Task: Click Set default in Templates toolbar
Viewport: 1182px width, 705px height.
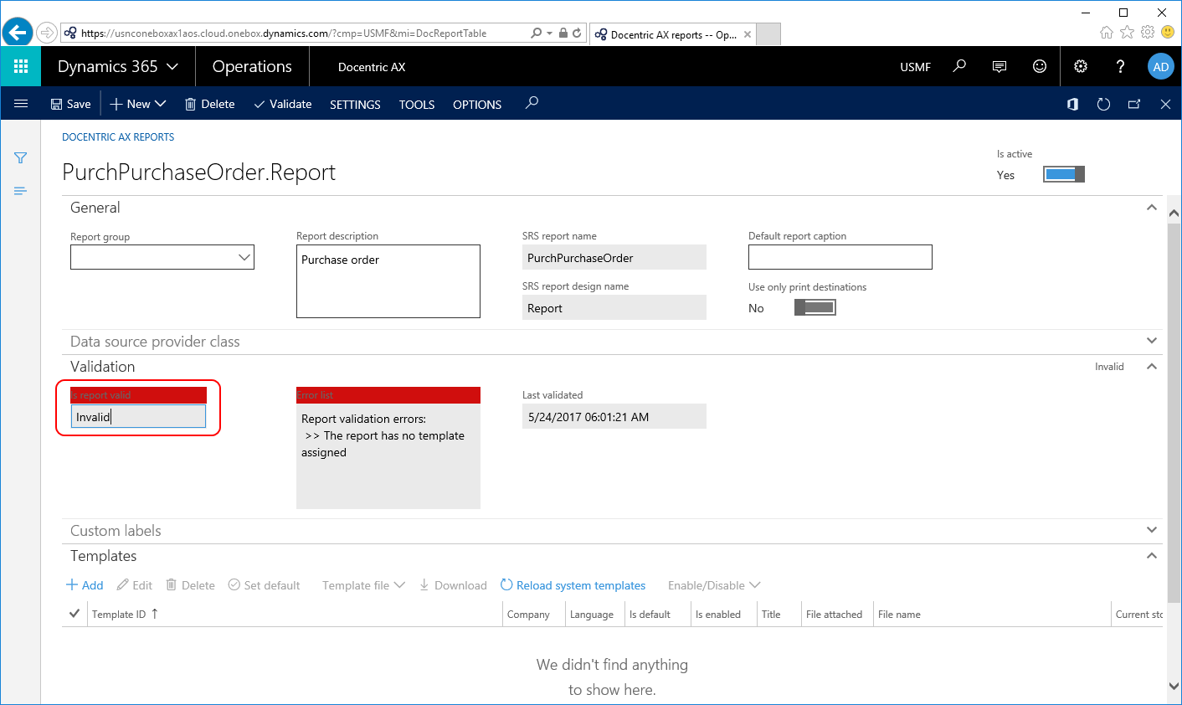Action: [x=264, y=585]
